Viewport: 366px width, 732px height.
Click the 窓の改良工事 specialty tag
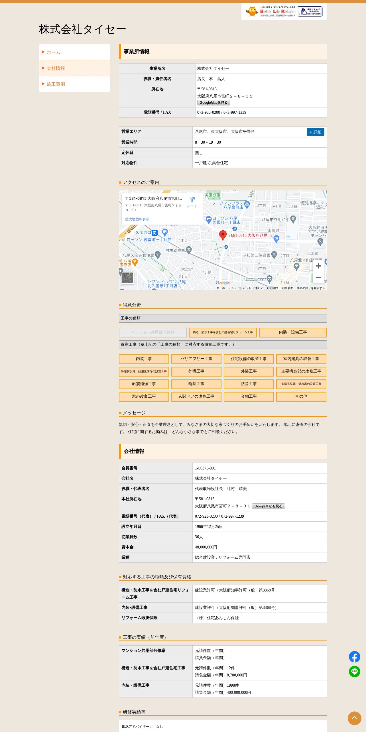(x=144, y=396)
